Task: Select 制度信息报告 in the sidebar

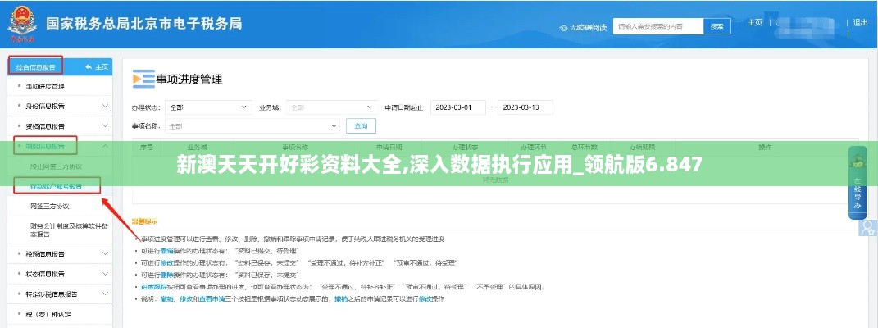Action: [45, 147]
